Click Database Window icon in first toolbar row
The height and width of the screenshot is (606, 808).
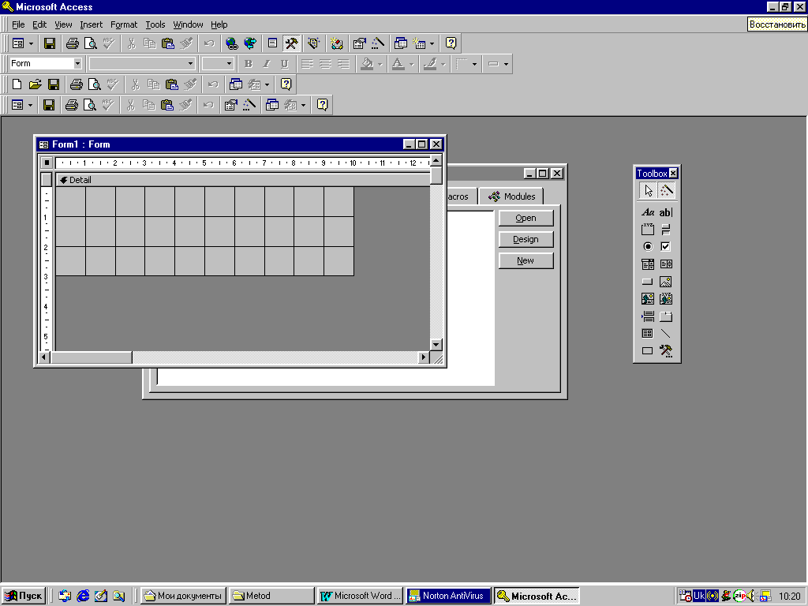click(400, 43)
